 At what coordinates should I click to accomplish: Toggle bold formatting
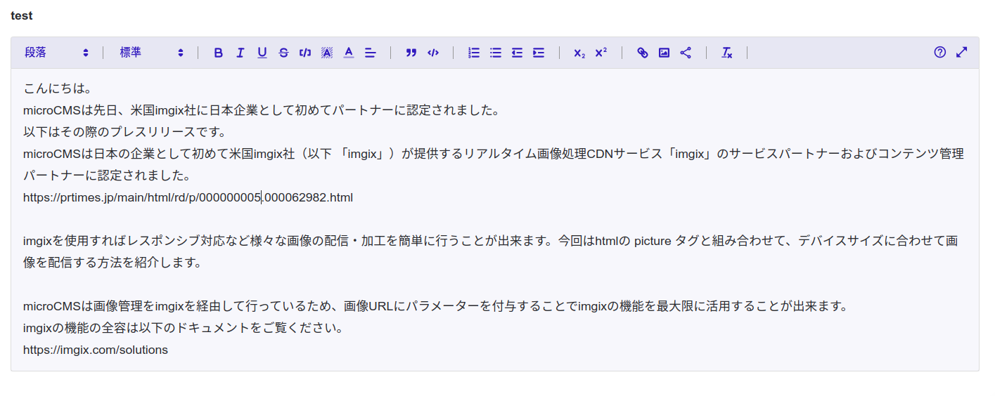(219, 53)
